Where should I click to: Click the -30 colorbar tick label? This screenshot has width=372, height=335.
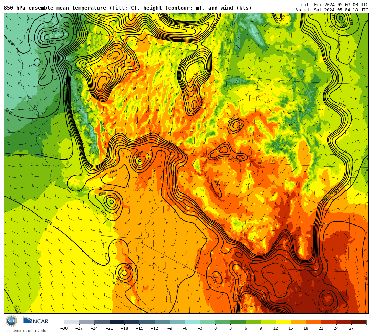click(64, 328)
